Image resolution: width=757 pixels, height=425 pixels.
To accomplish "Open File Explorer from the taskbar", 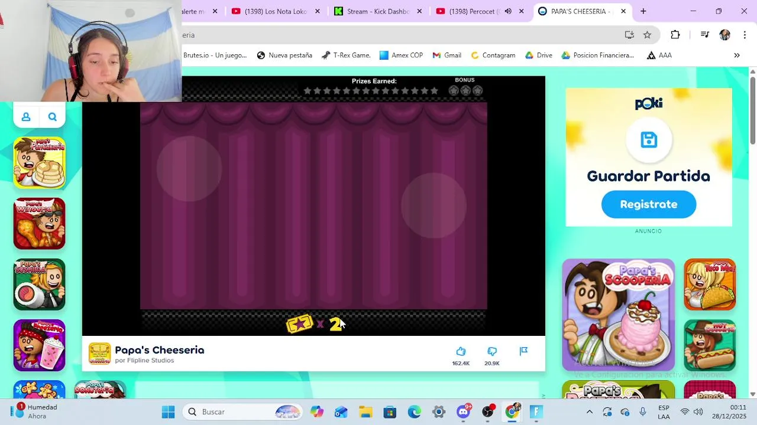I will [x=365, y=412].
